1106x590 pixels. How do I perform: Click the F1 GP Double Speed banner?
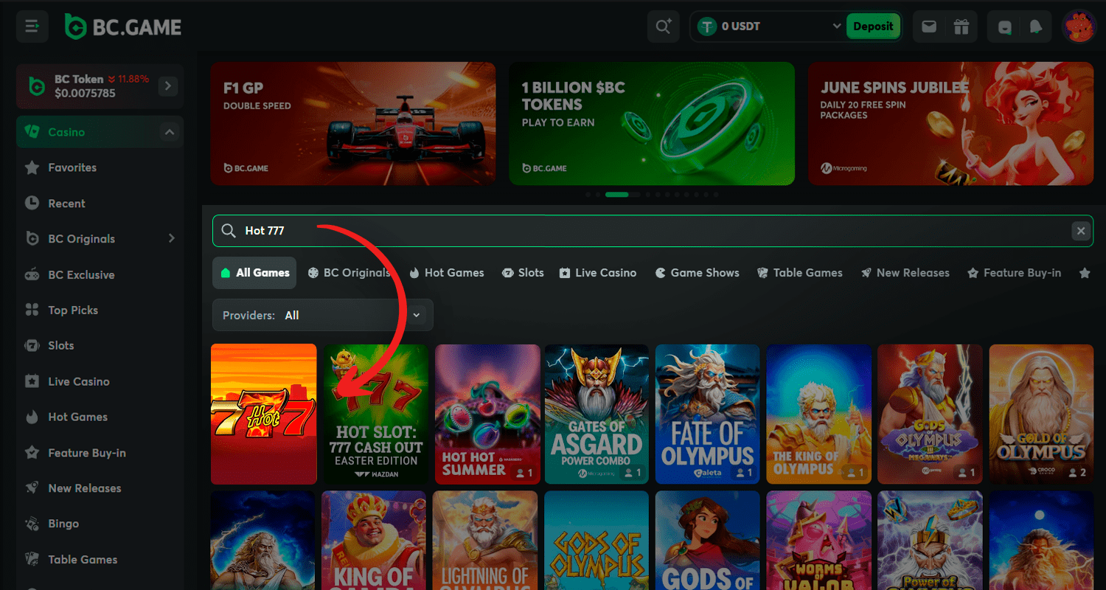(353, 123)
